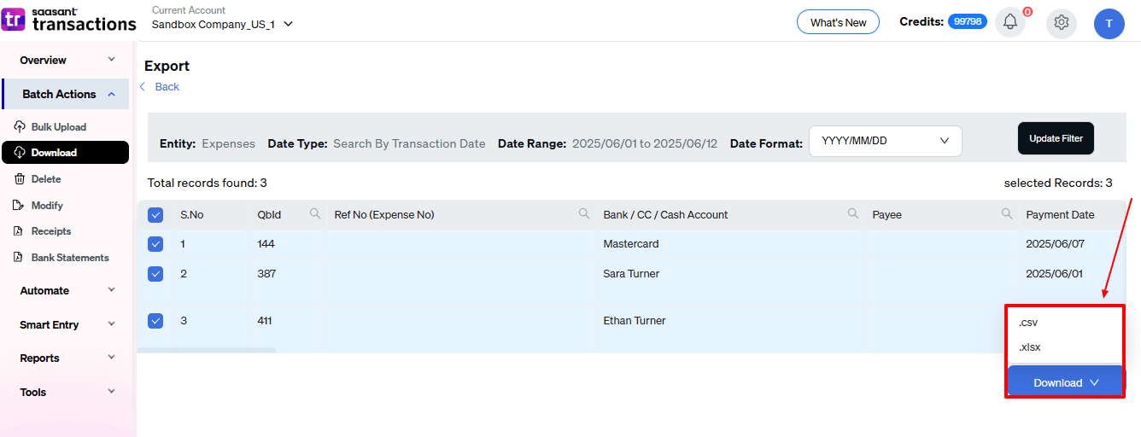Click payment date 2025/06/07
This screenshot has width=1141, height=437.
[x=1055, y=244]
